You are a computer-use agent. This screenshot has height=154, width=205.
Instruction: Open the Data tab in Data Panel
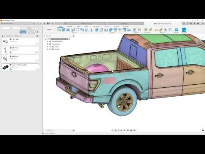(11, 28)
